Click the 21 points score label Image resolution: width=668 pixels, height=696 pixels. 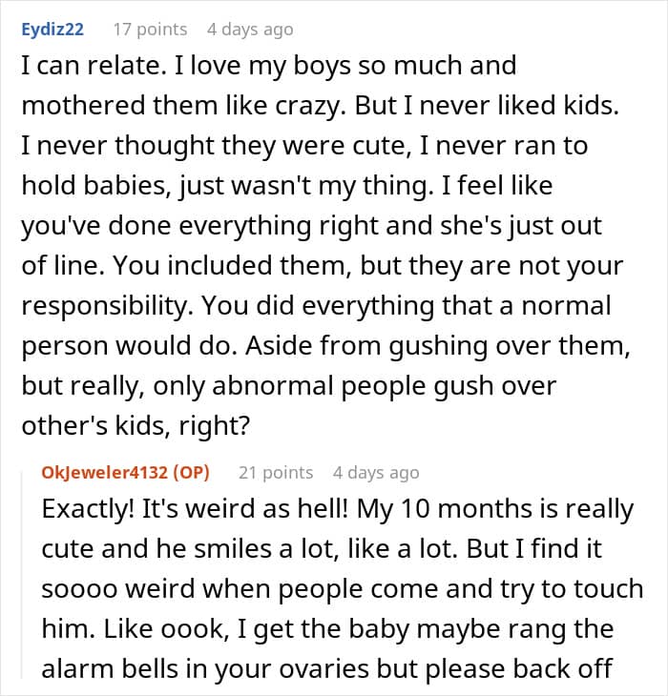coord(276,472)
